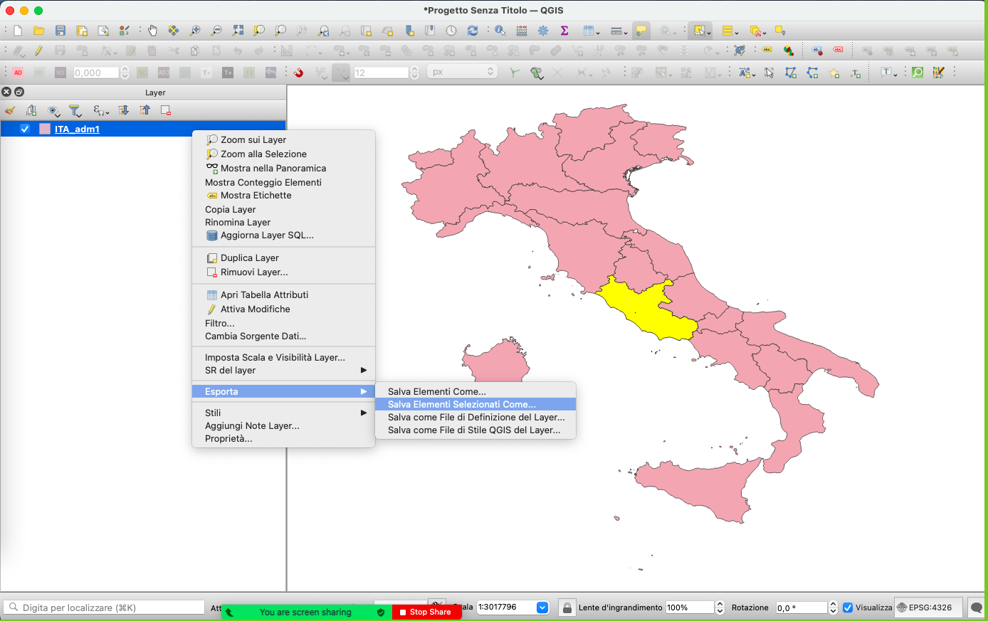Image resolution: width=988 pixels, height=621 pixels.
Task: Click the Zoom Full extent icon
Action: (238, 31)
